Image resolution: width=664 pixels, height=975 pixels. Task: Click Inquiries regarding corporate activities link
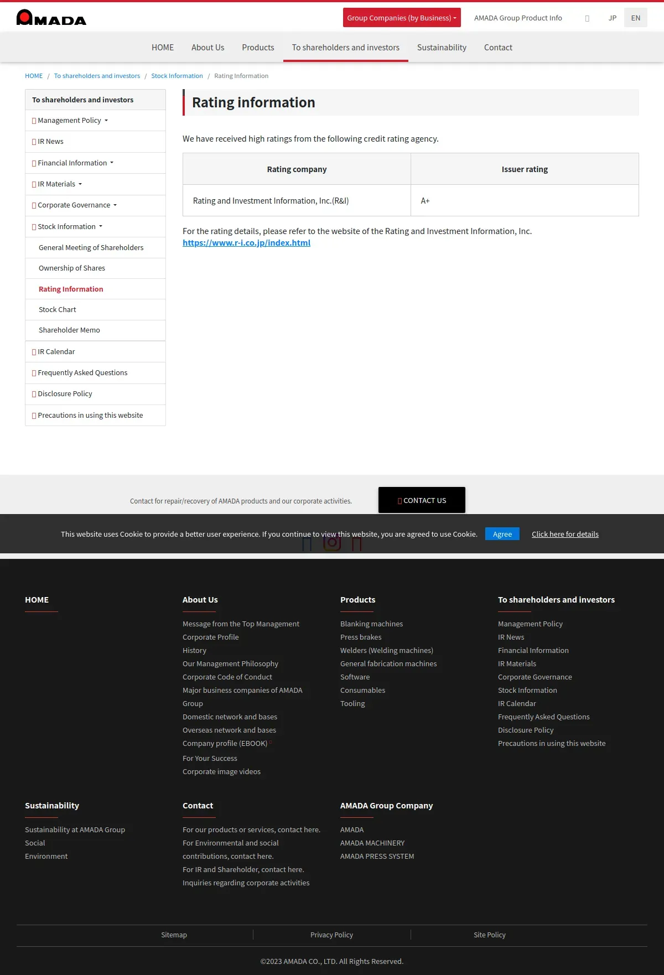click(246, 883)
